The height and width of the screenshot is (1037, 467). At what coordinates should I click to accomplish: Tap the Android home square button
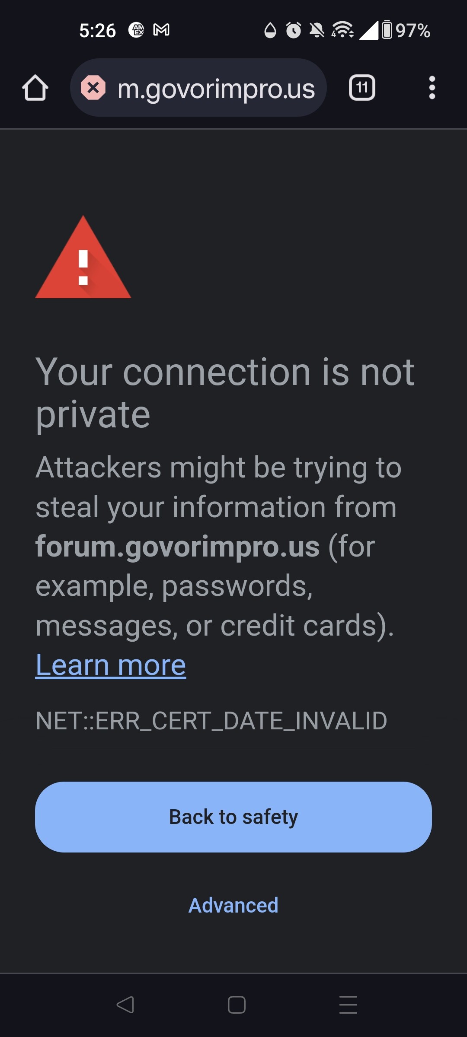(x=237, y=1005)
